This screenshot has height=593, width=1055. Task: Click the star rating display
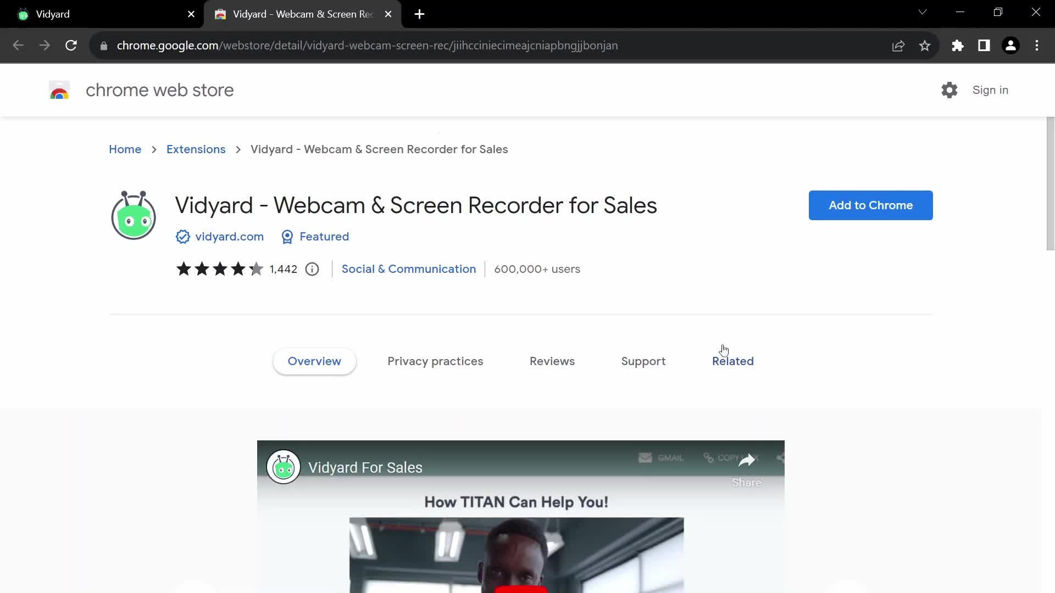[x=220, y=269]
